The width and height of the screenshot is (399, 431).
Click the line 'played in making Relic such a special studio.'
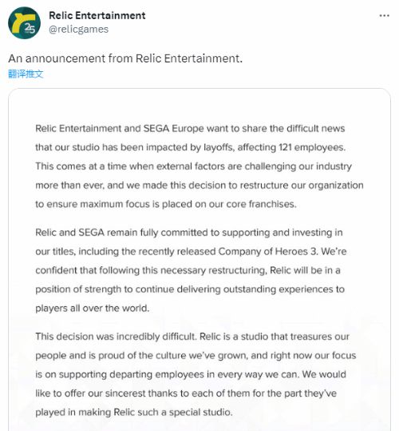tap(134, 413)
